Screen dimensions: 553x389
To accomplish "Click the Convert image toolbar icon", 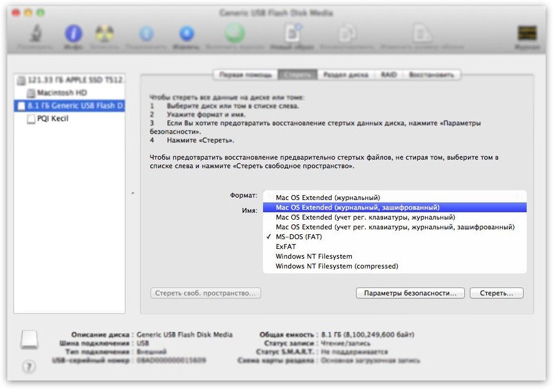I will coord(347,34).
